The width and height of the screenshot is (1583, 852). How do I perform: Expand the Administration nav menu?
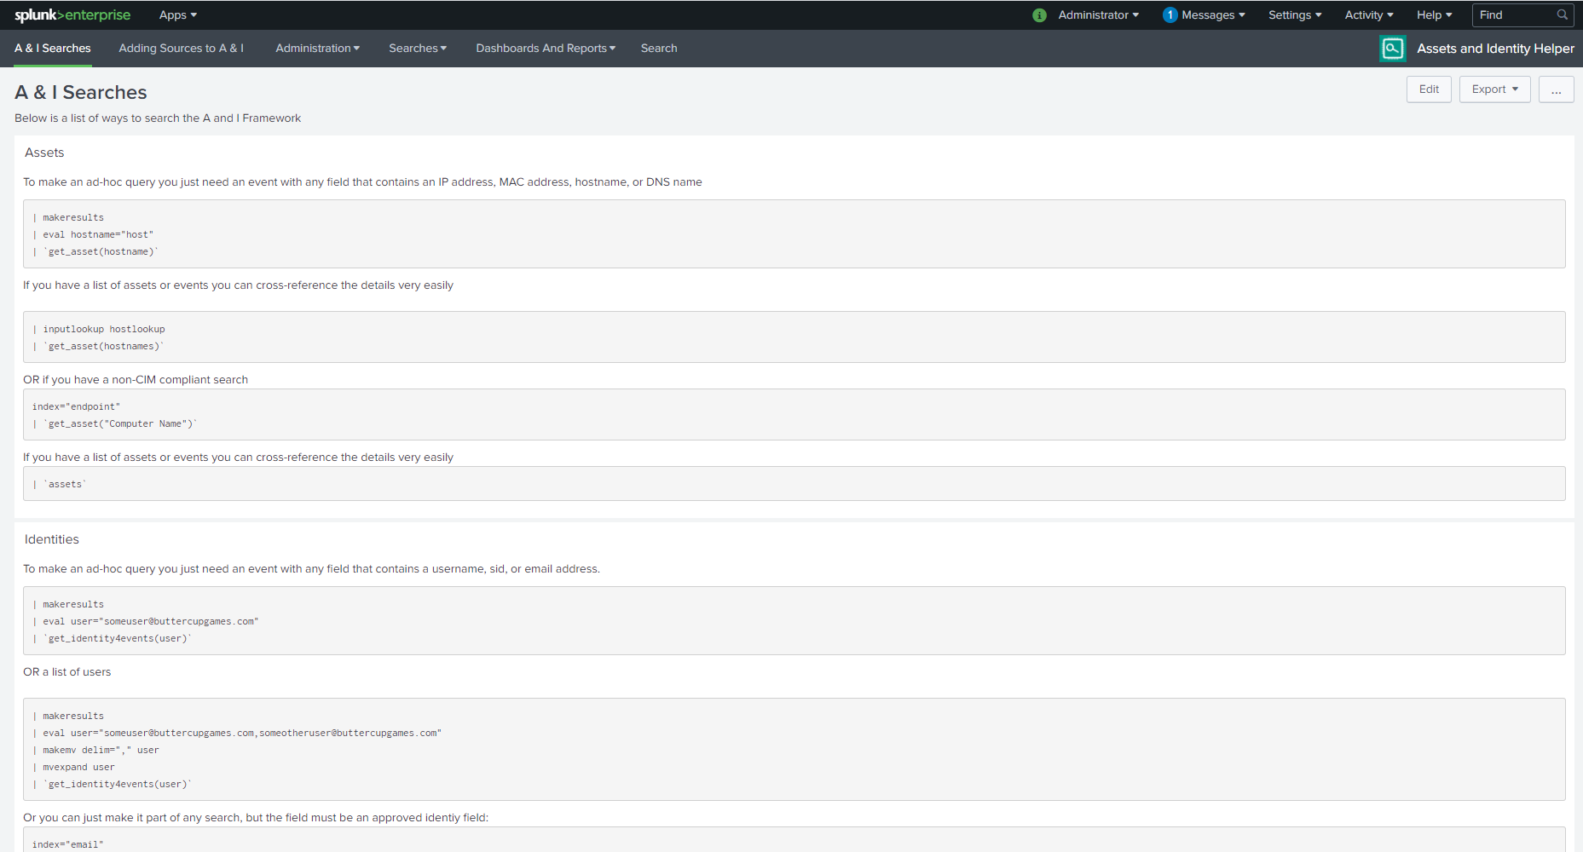317,49
